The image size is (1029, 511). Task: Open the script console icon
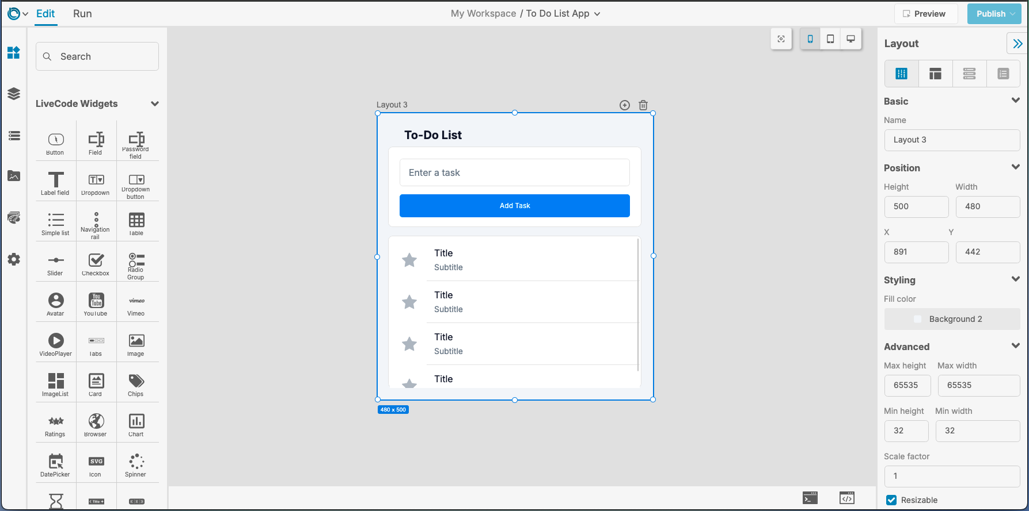tap(810, 498)
